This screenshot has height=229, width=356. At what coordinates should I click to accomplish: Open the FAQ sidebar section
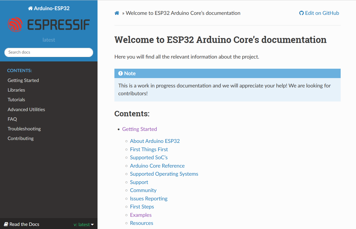12,119
